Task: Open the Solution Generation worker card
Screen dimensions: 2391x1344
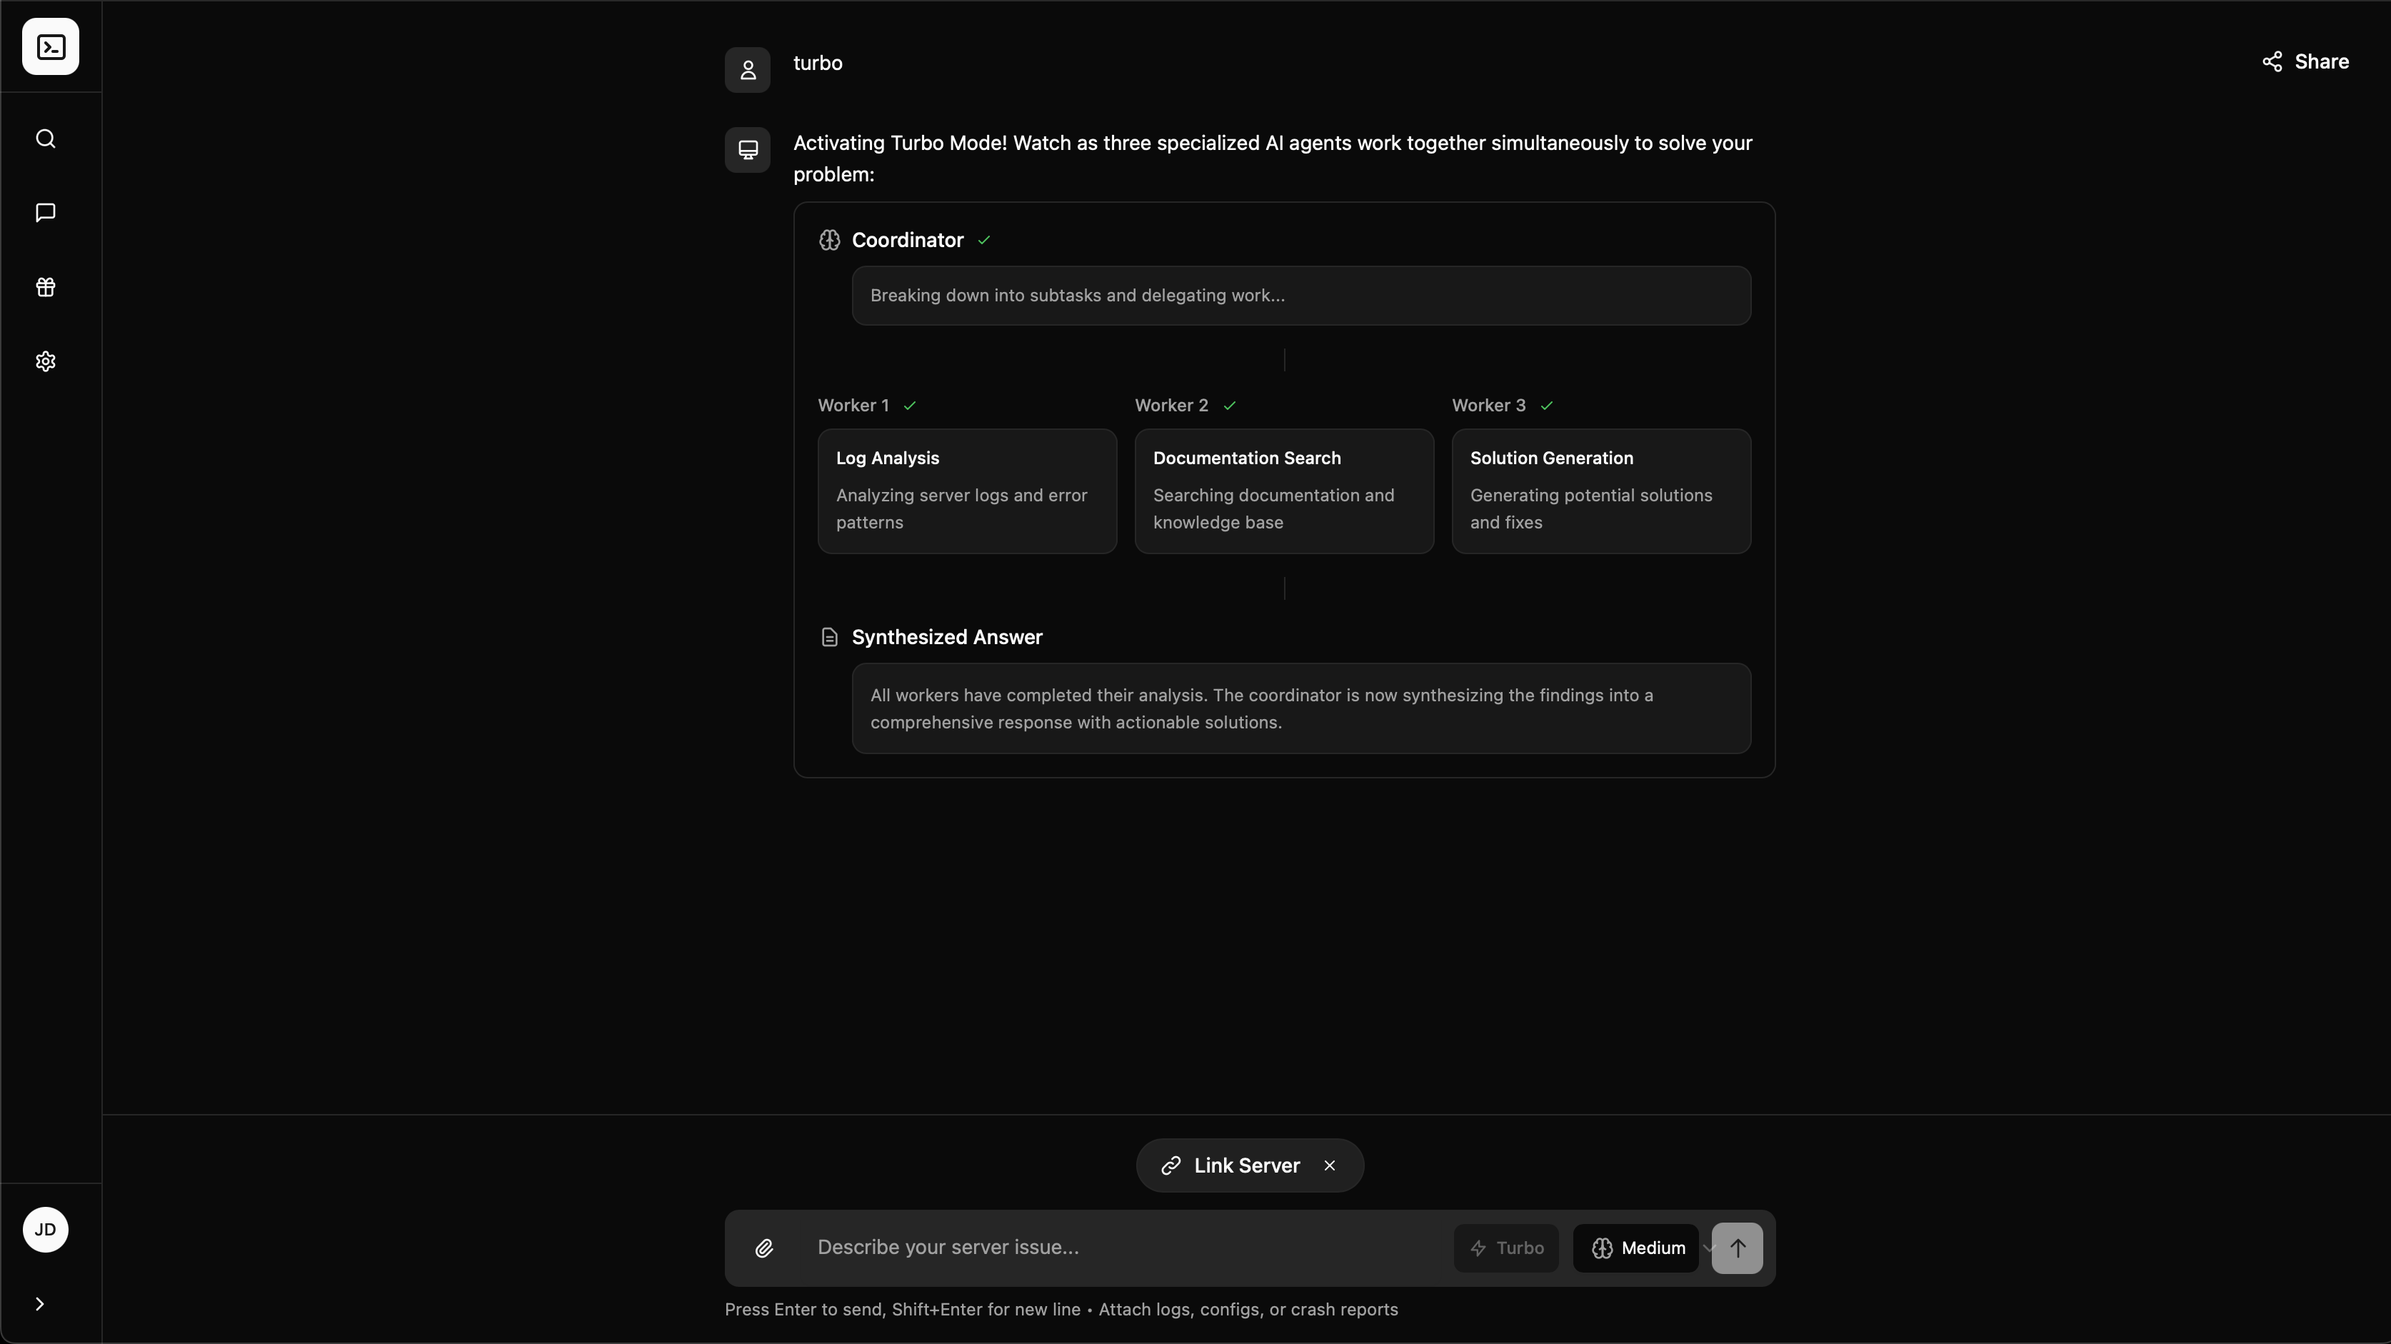Action: tap(1600, 491)
